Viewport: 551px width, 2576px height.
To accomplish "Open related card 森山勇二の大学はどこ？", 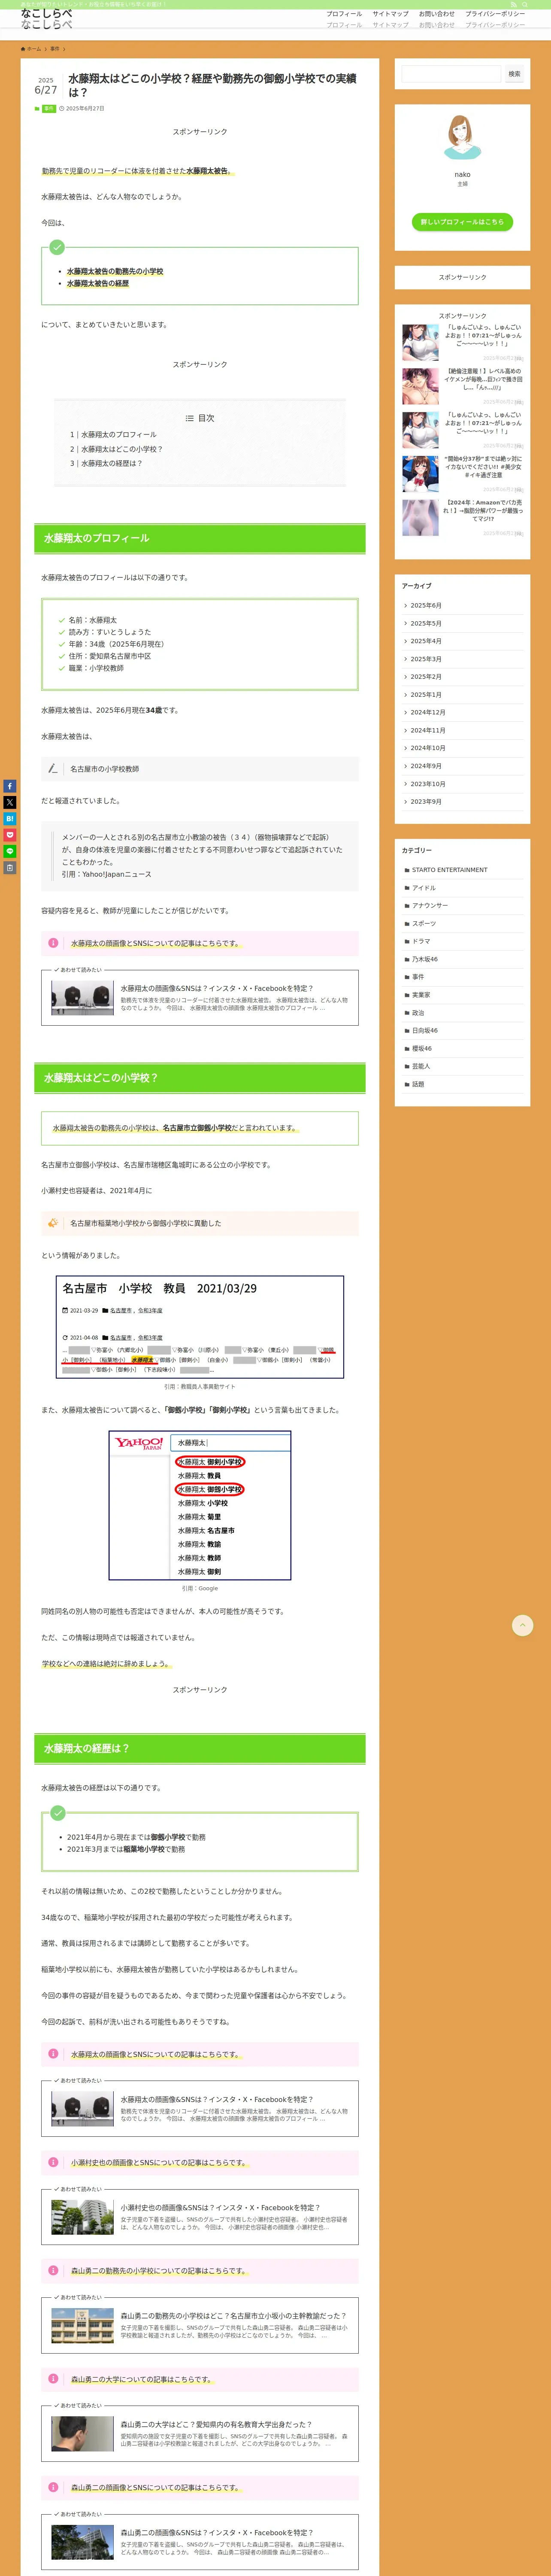I will 200,2434.
